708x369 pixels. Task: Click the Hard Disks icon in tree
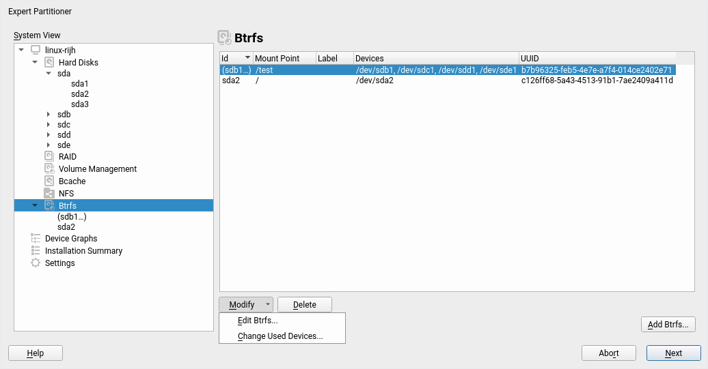coord(49,62)
